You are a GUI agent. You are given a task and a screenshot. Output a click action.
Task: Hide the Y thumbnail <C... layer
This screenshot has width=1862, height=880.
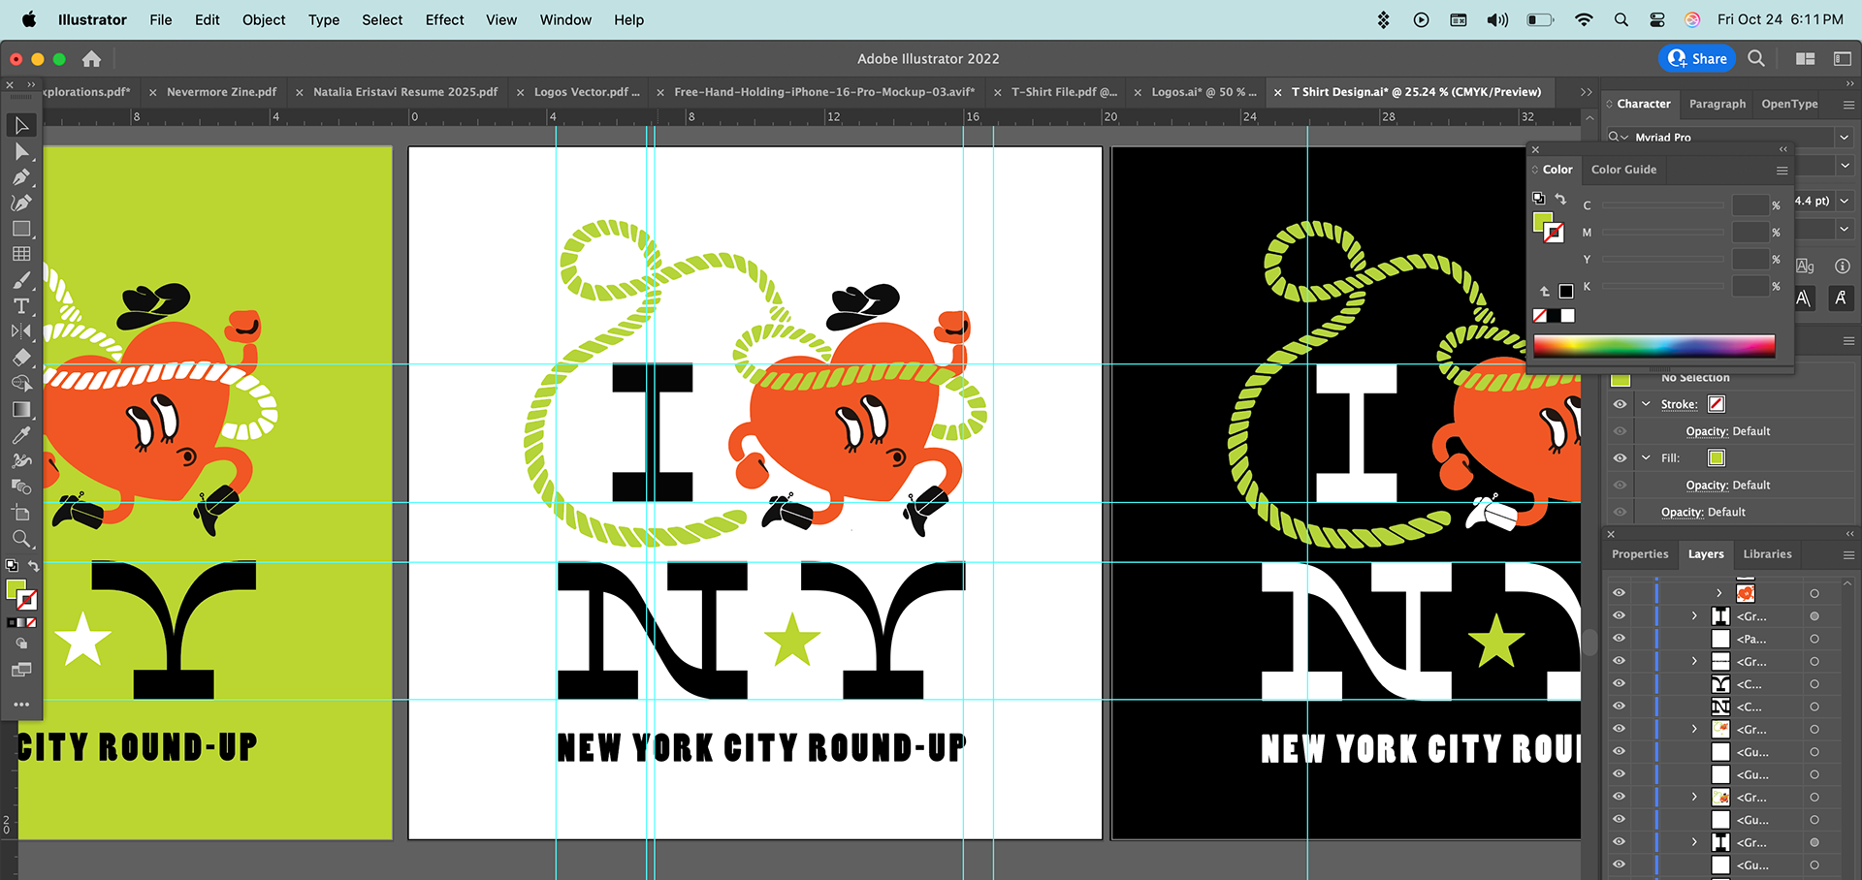1619,683
